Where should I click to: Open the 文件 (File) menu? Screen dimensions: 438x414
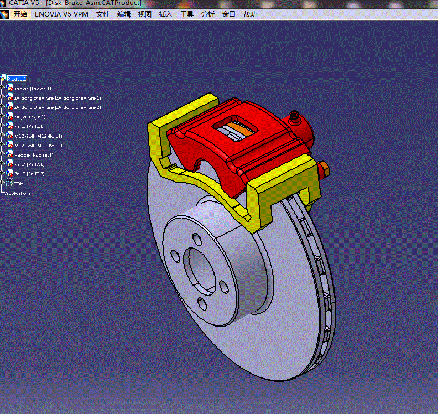pyautogui.click(x=103, y=14)
